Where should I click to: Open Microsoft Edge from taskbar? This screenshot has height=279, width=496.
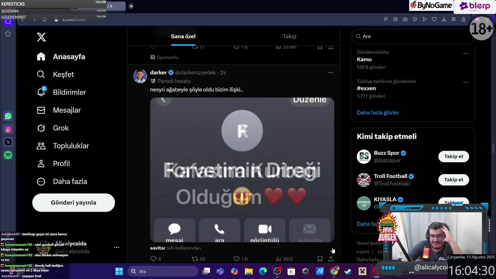(263, 271)
